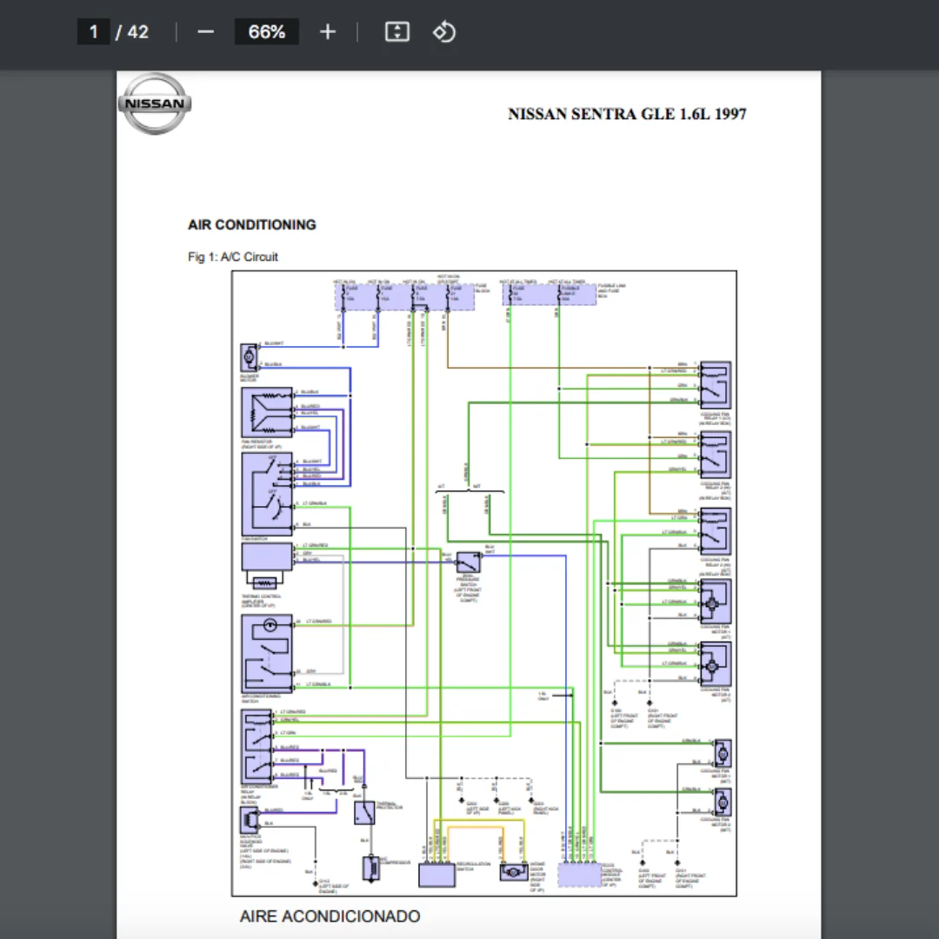The image size is (939, 939).
Task: Click the A/C circuit wiring diagram image
Action: coord(484,583)
